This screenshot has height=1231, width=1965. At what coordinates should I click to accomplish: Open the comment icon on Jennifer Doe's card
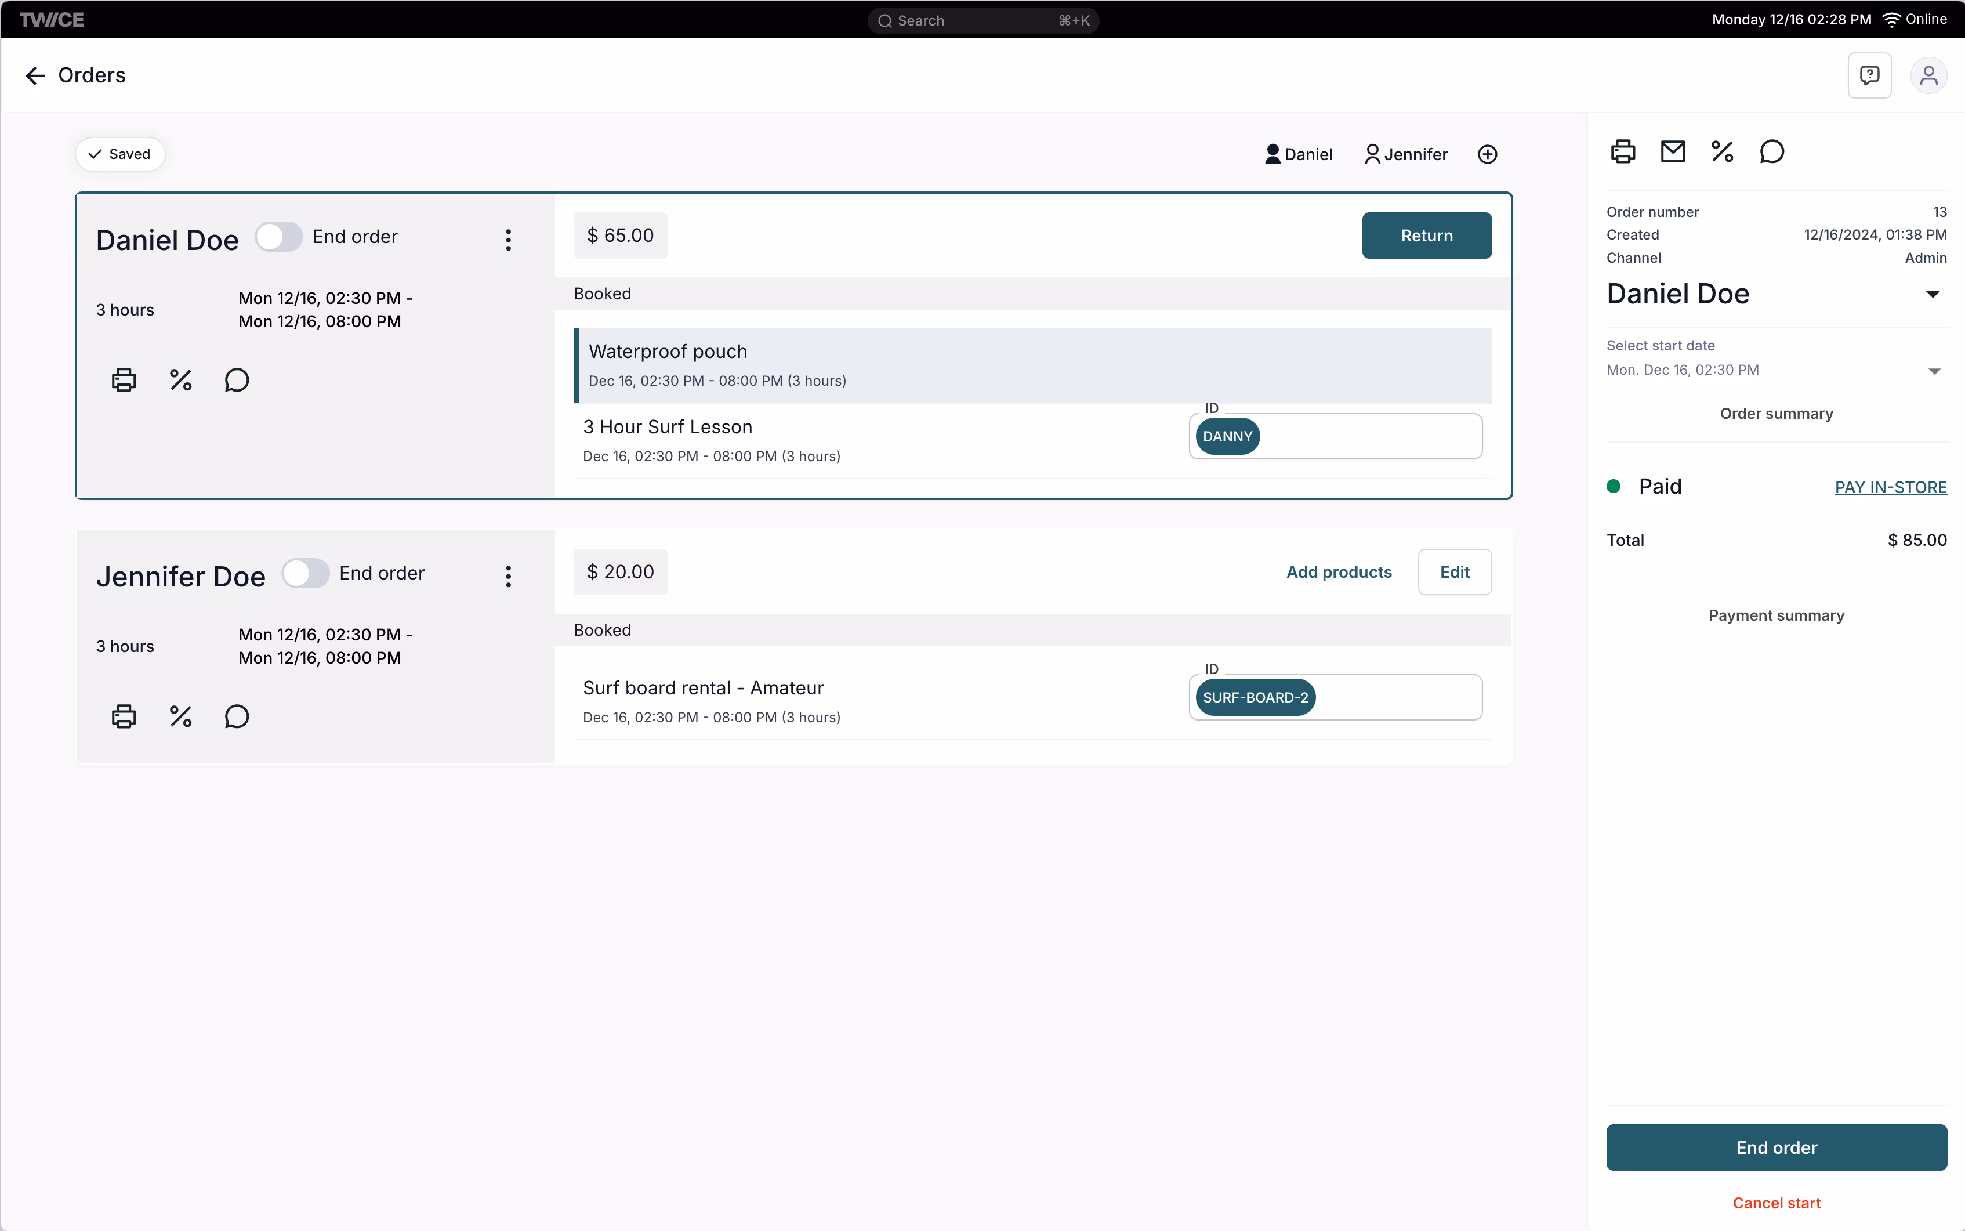pyautogui.click(x=236, y=716)
